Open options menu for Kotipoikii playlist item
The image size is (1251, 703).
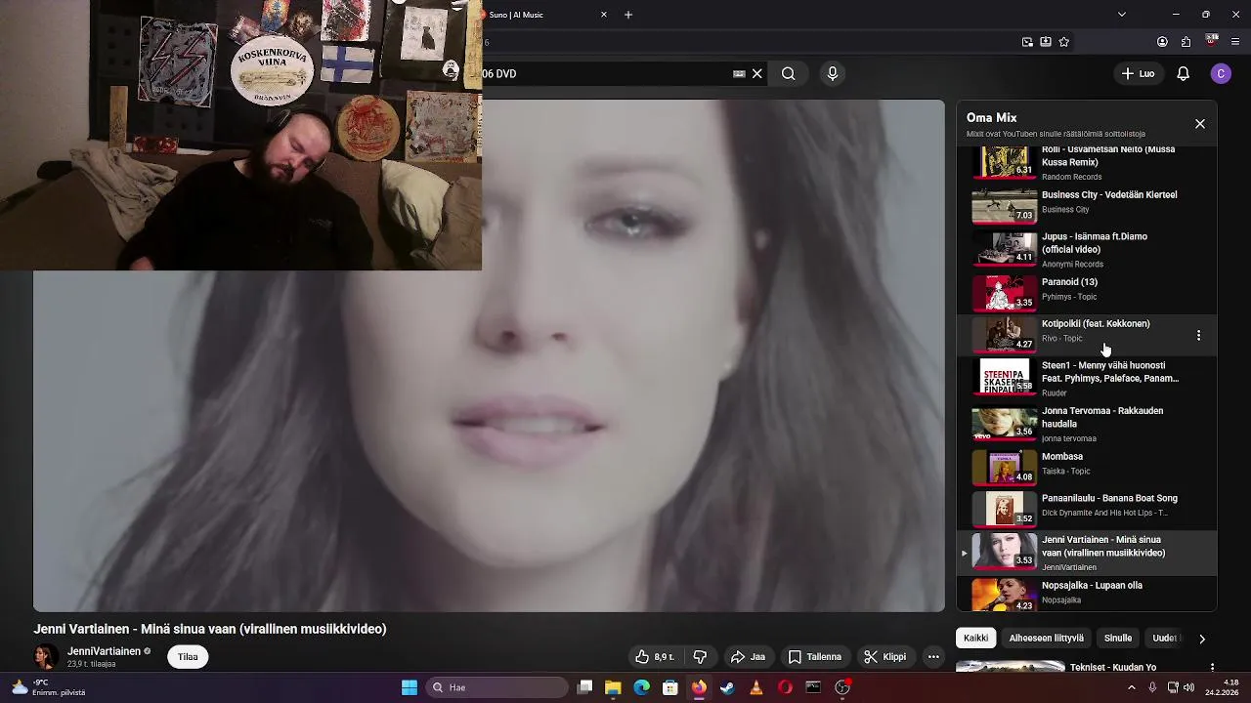click(1198, 335)
